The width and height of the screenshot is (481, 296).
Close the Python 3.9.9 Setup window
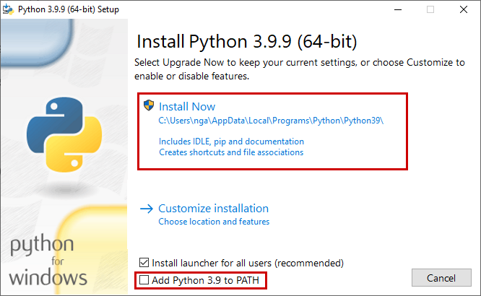[464, 9]
